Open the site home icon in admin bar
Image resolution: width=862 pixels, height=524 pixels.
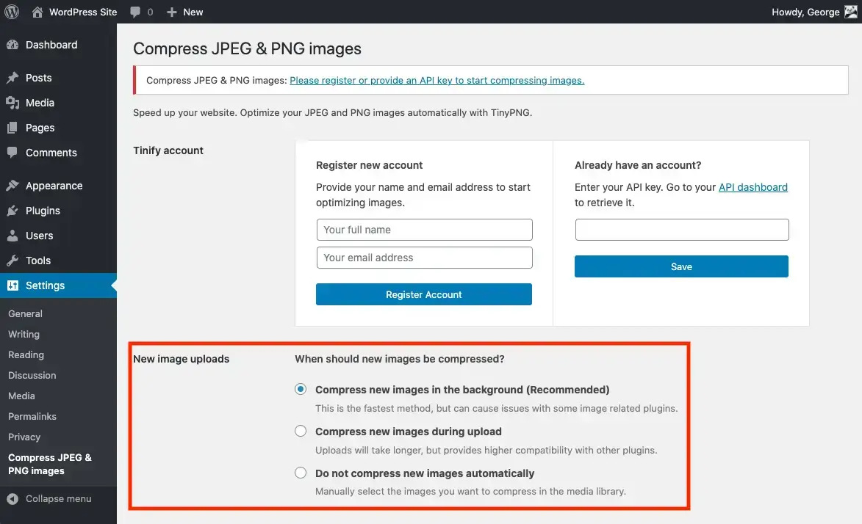pos(37,12)
